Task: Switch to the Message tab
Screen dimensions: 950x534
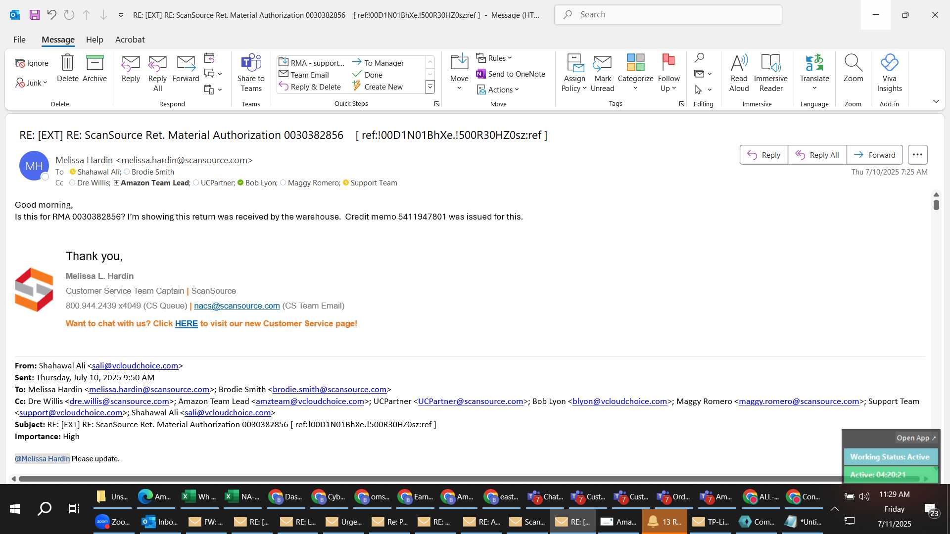Action: (x=58, y=40)
